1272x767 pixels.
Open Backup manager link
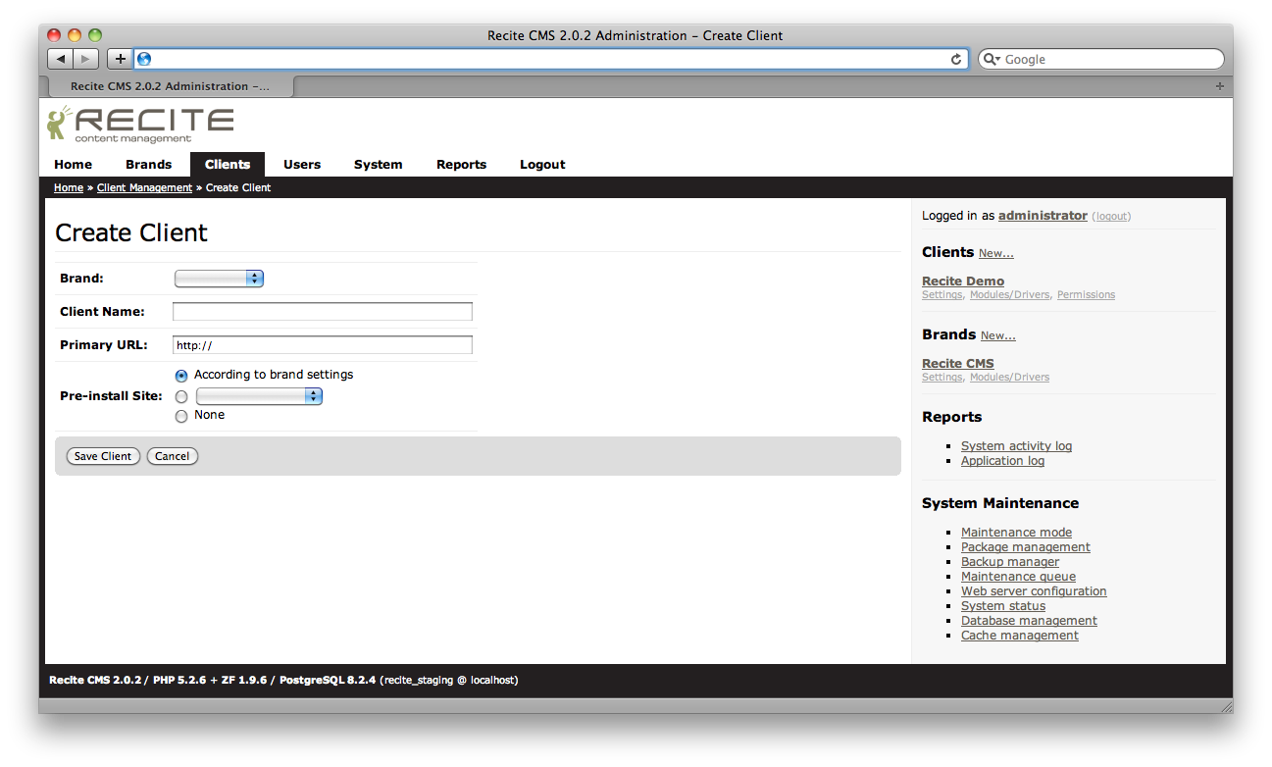coord(1010,562)
